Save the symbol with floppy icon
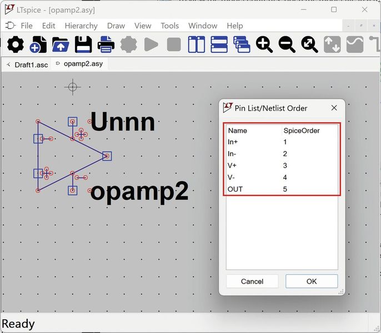 [83, 44]
